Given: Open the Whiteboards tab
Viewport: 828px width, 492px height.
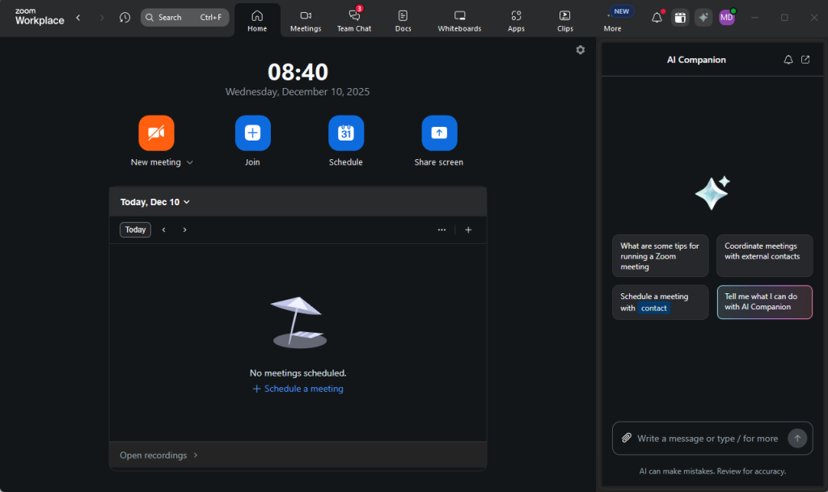Looking at the screenshot, I should (x=459, y=19).
